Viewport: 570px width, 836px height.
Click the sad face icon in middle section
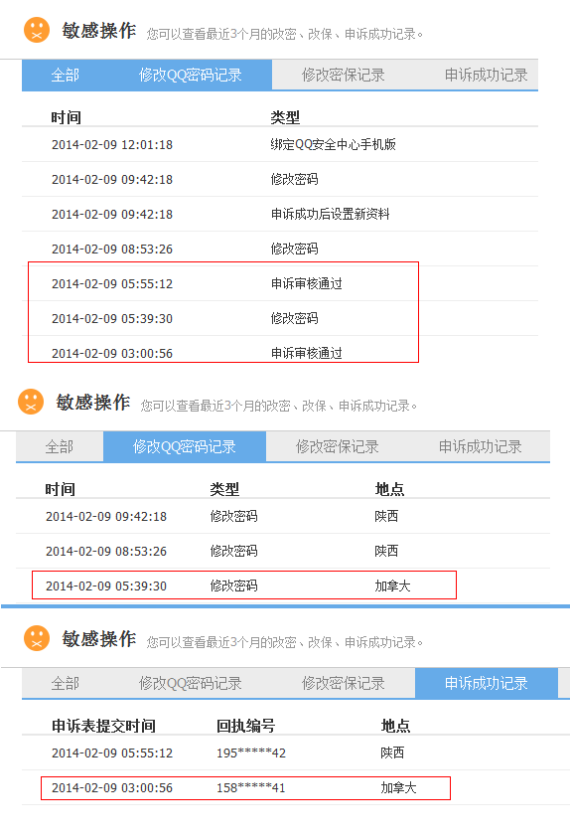click(31, 402)
